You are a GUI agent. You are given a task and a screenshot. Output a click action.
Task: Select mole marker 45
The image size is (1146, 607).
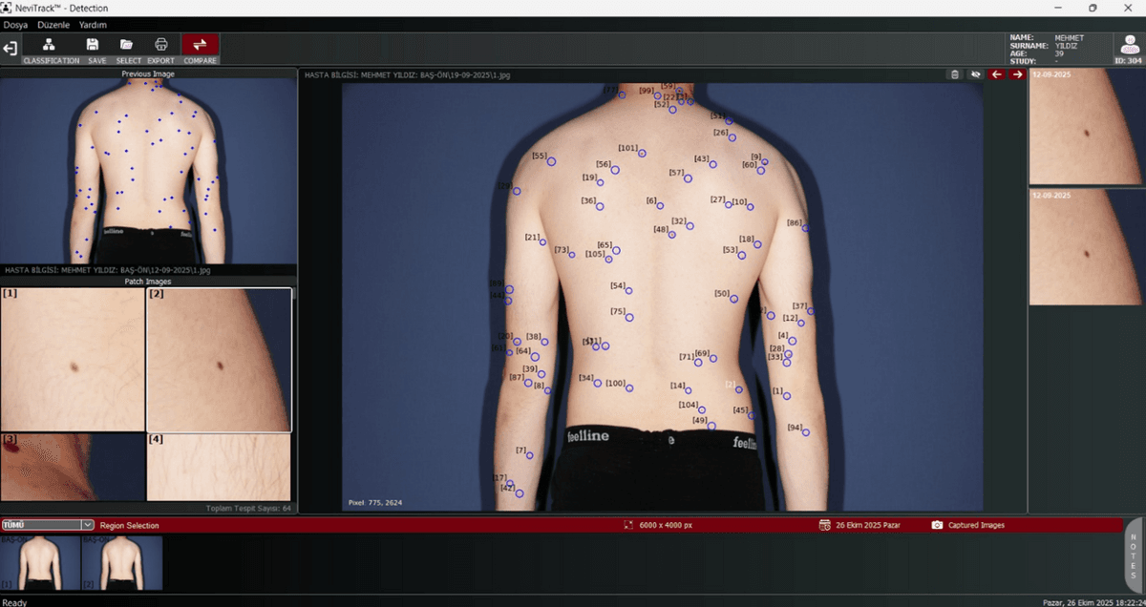point(751,415)
